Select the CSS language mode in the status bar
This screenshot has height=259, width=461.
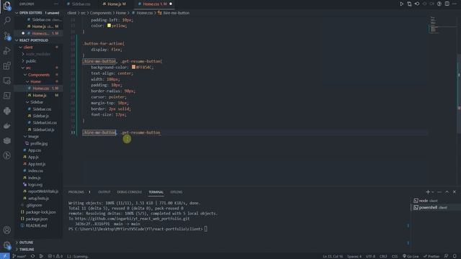(395, 256)
